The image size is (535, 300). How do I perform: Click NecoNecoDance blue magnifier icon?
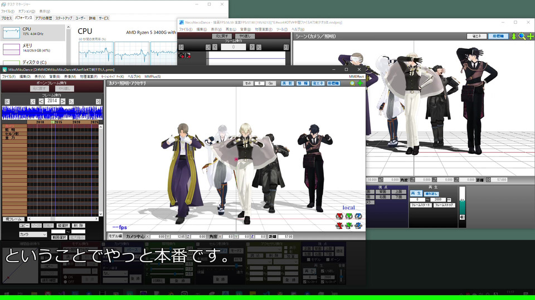(522, 36)
